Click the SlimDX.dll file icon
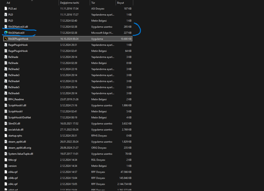The height and width of the screenshot is (191, 264). (6, 124)
